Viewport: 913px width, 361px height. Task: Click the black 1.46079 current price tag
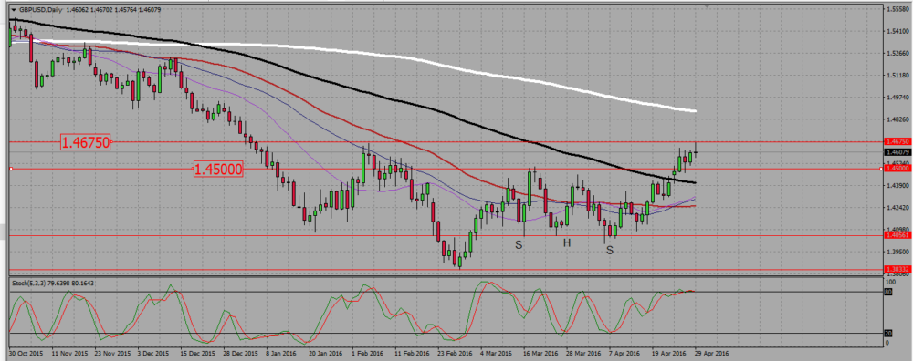tap(897, 152)
